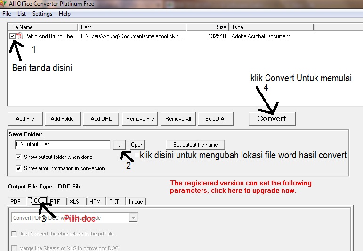Click Set output file name button
This screenshot has height=251, width=363.
(195, 145)
